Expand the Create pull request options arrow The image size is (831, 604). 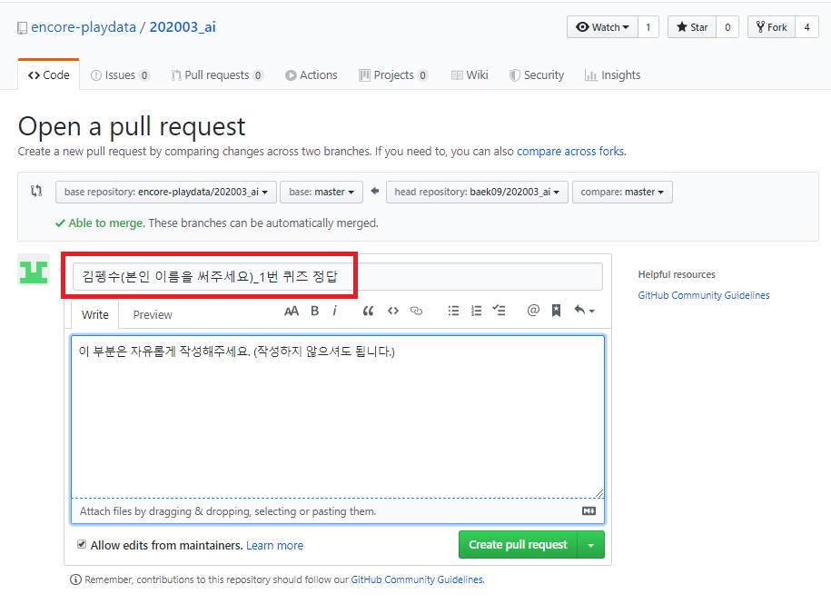591,545
